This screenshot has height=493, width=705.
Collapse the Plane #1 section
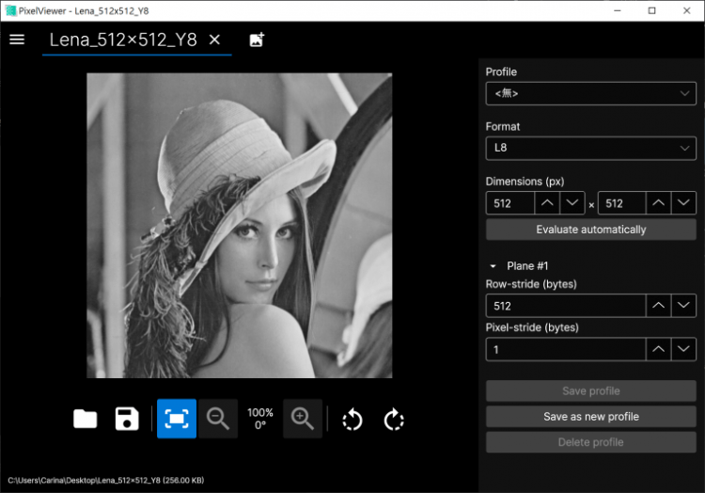pyautogui.click(x=493, y=266)
